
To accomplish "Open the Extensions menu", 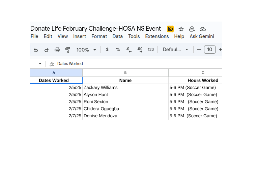I will pyautogui.click(x=157, y=36).
